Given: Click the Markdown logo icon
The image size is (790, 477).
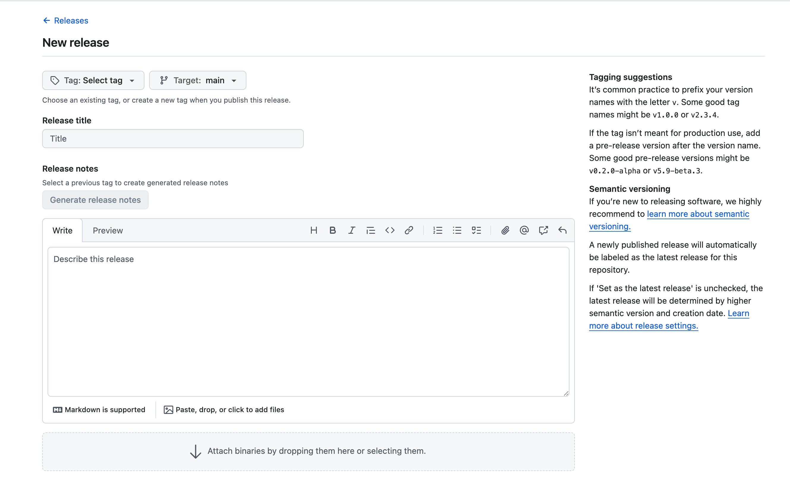Looking at the screenshot, I should point(58,409).
